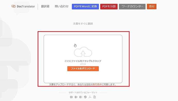
Task: Click the PowerPoint format icon
Action: pyautogui.click(x=76, y=97)
